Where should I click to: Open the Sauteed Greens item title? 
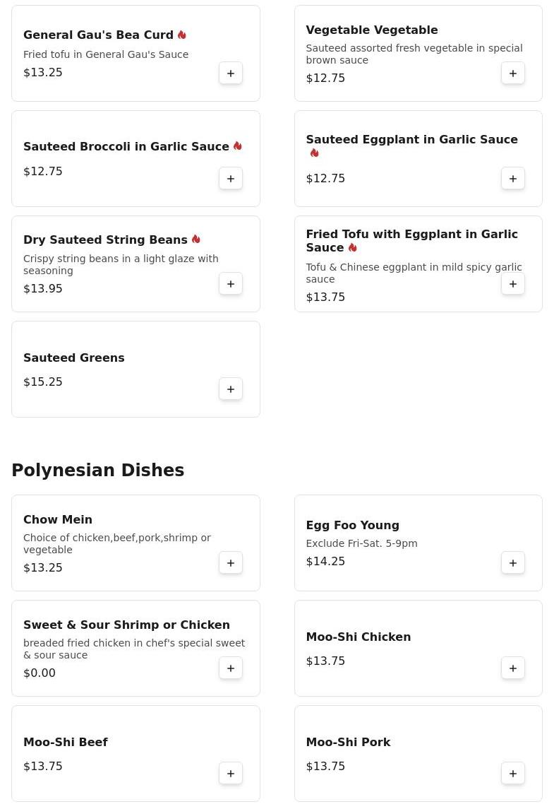pos(74,358)
